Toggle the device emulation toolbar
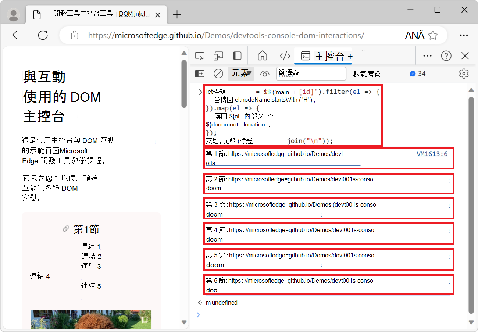The width and height of the screenshot is (478, 332). coord(218,56)
